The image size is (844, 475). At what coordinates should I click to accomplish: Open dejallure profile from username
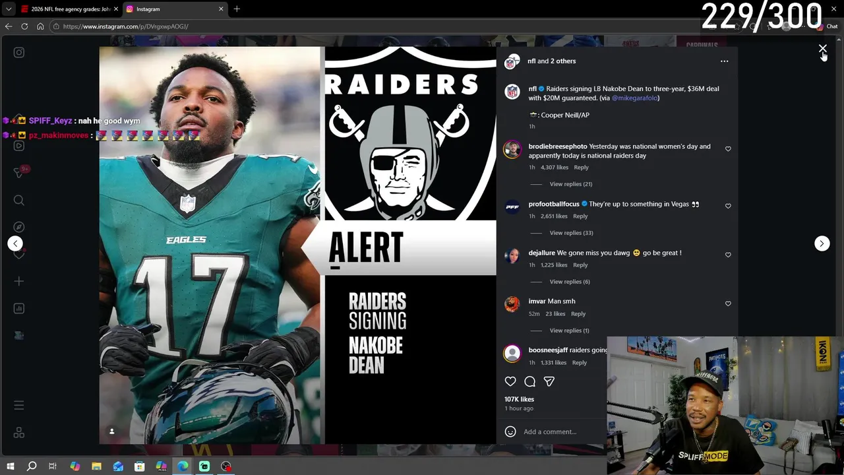pos(542,253)
